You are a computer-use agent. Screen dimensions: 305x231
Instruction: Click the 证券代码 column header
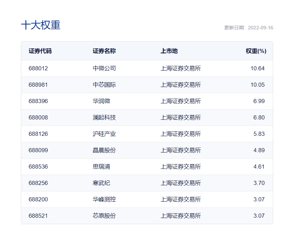point(40,51)
